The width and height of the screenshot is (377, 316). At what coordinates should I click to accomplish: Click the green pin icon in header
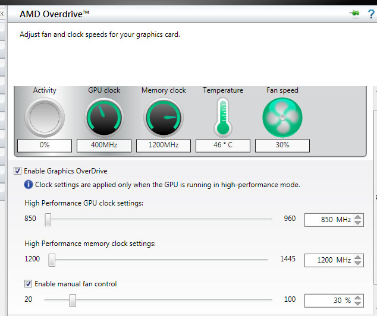click(355, 14)
